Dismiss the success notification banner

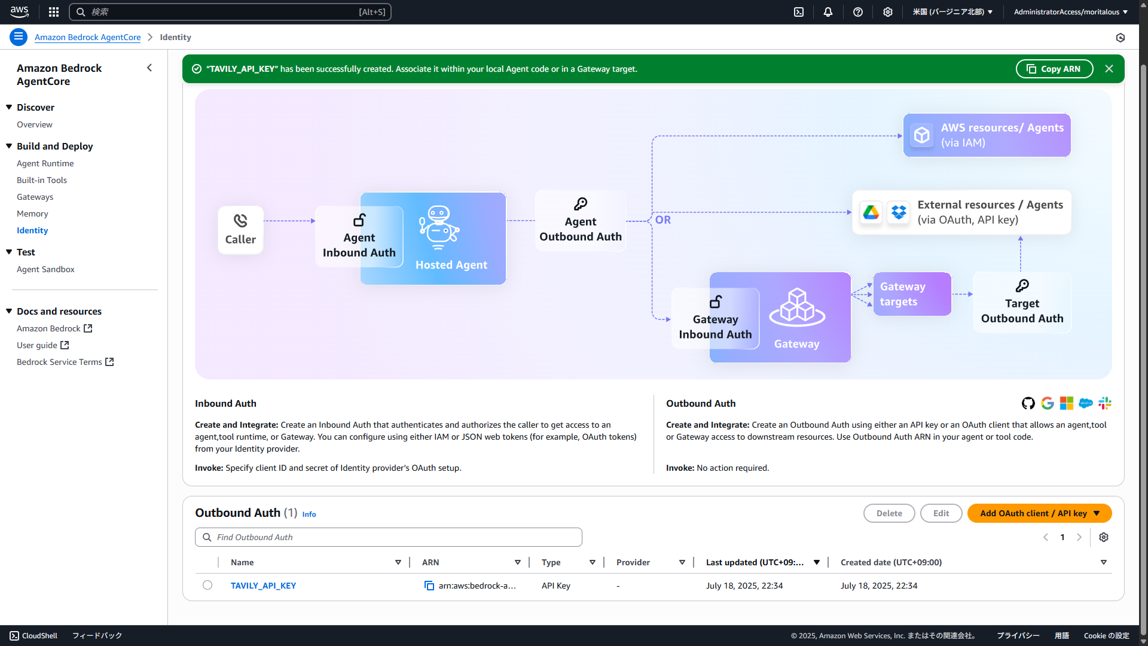pos(1109,69)
